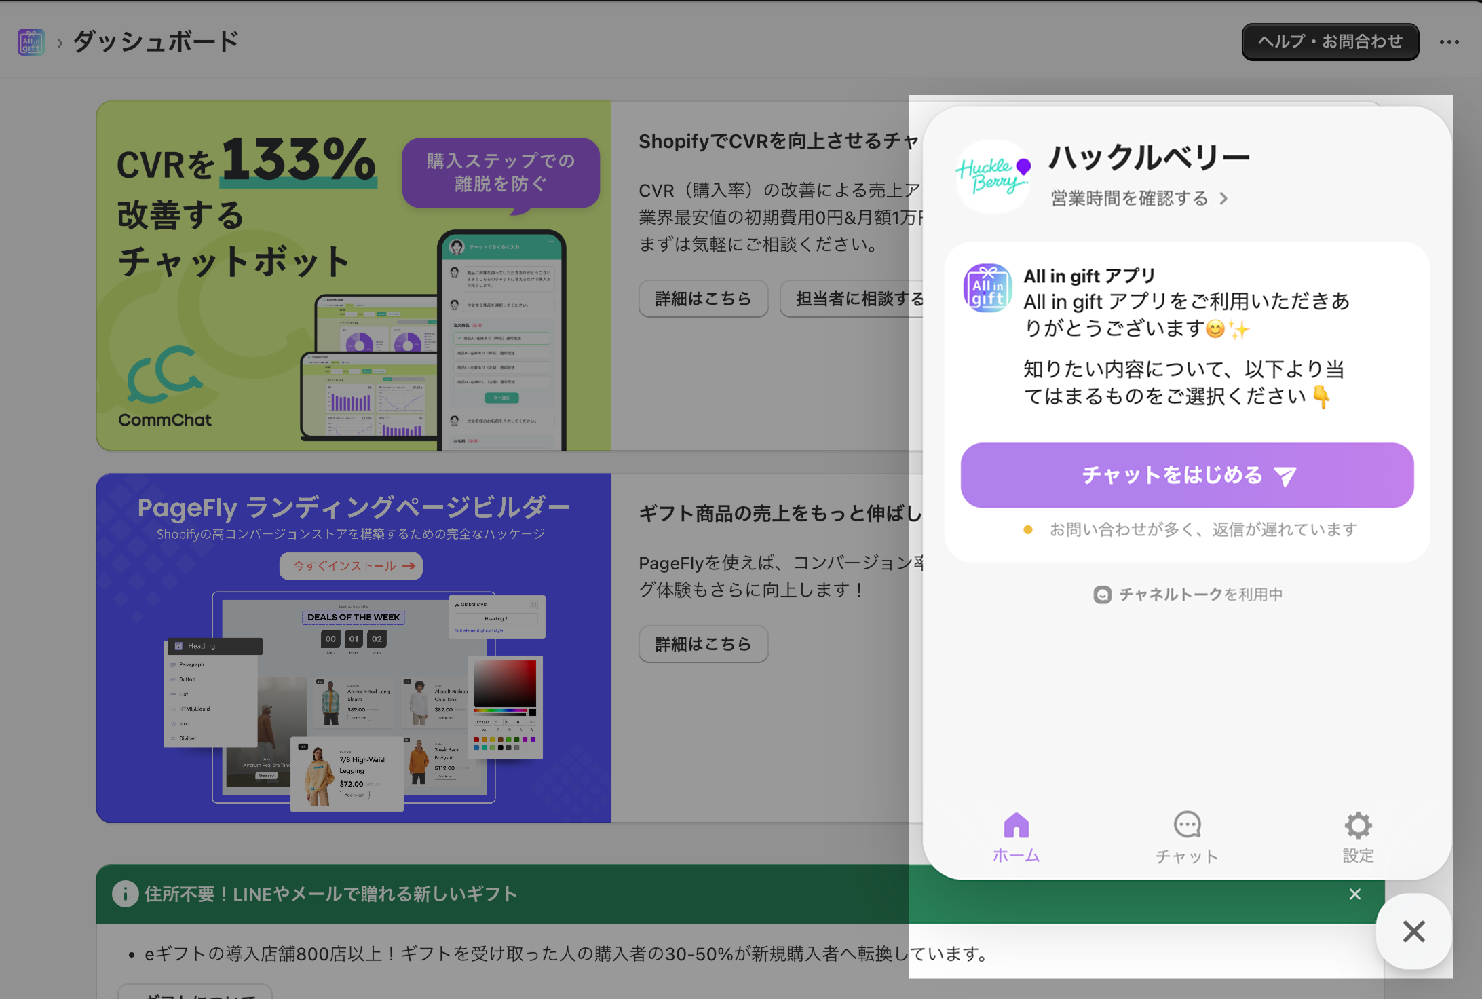Screen dimensions: 1482x999
Task: Click 詳細はこちら under CommChat description
Action: point(703,299)
